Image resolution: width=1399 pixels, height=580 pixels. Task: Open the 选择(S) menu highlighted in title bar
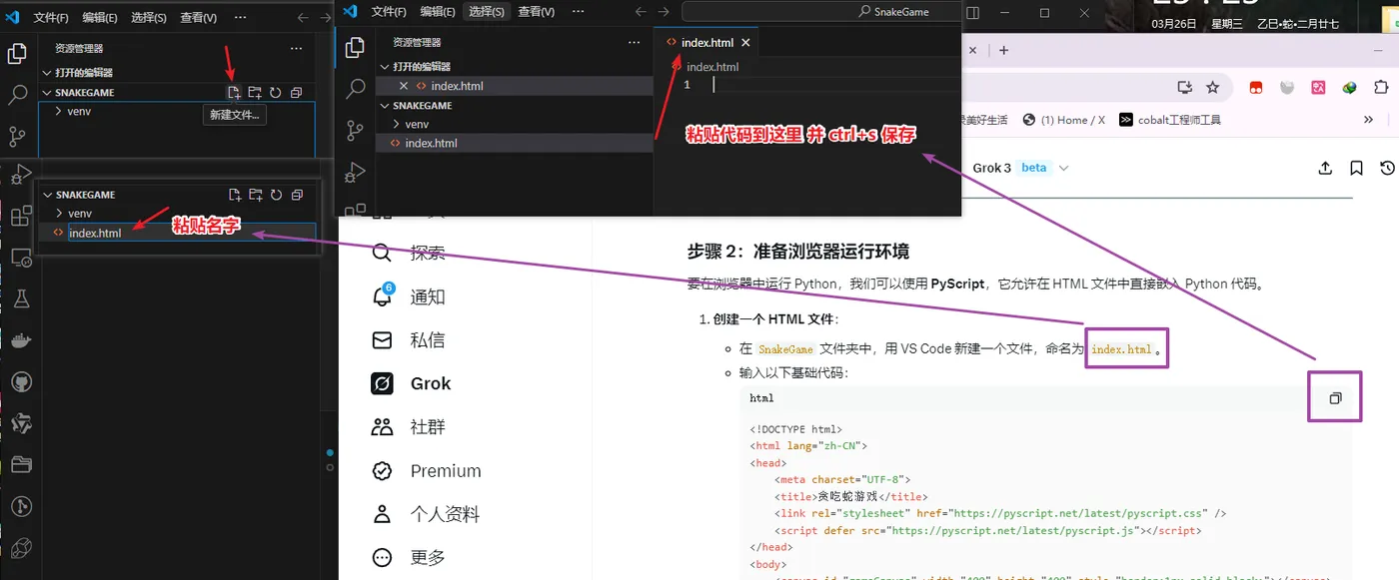(487, 12)
